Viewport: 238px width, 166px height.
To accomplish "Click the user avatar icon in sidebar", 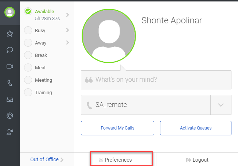I will 10,12.
